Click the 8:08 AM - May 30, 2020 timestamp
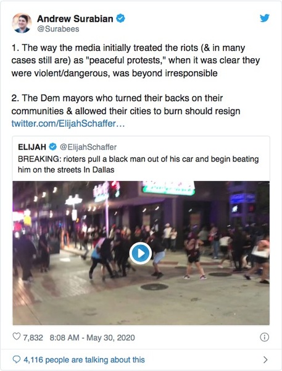 (92, 337)
